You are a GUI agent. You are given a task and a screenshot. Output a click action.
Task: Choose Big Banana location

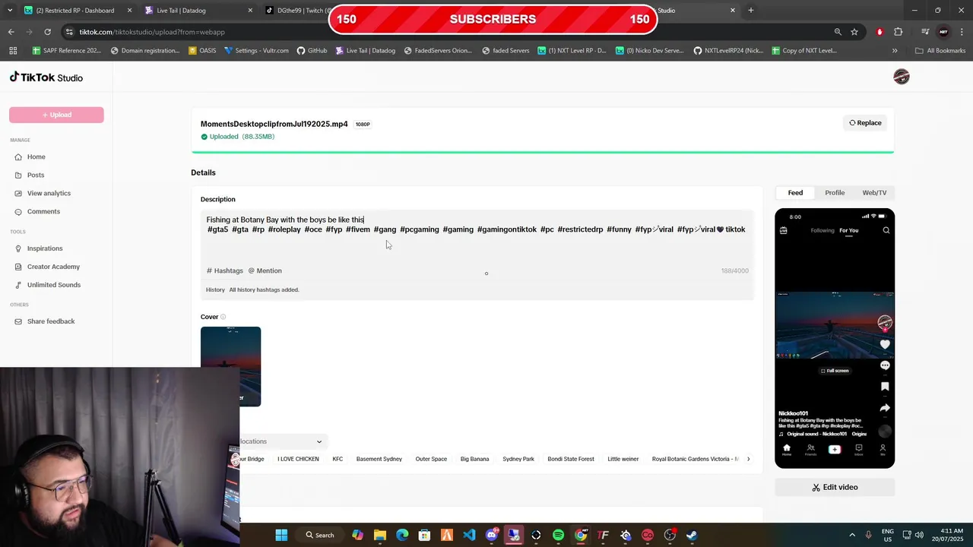pyautogui.click(x=475, y=459)
